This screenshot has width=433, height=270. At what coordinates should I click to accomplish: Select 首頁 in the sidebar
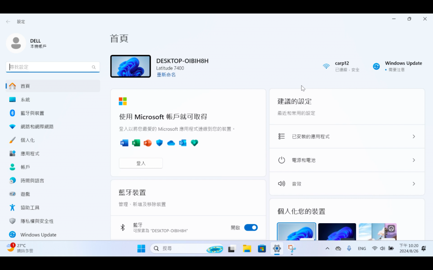tap(53, 86)
